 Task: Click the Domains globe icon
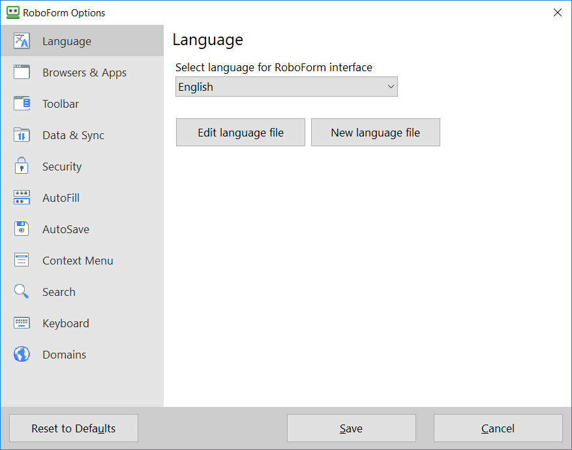[x=22, y=354]
